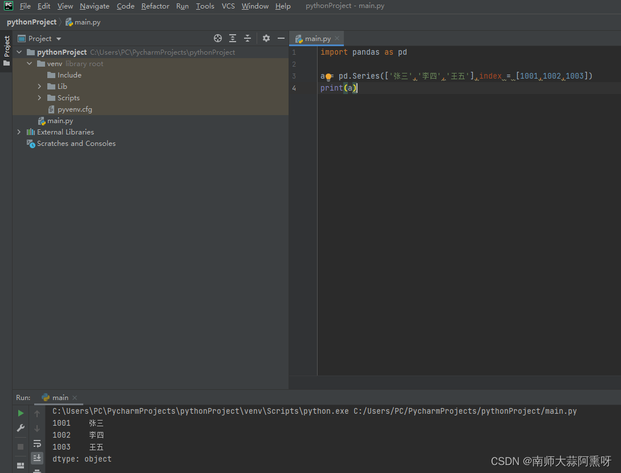
Task: Click up the stack trace arrow
Action: 37,414
